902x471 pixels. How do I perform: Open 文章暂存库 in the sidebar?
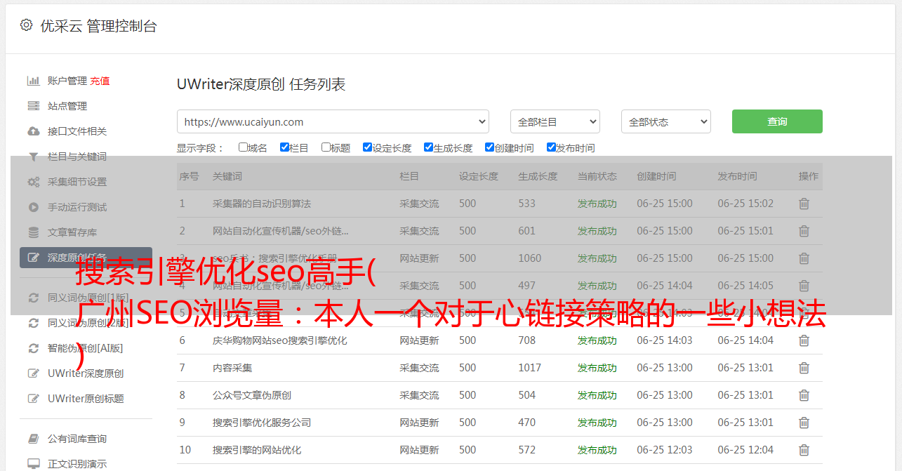click(72, 232)
